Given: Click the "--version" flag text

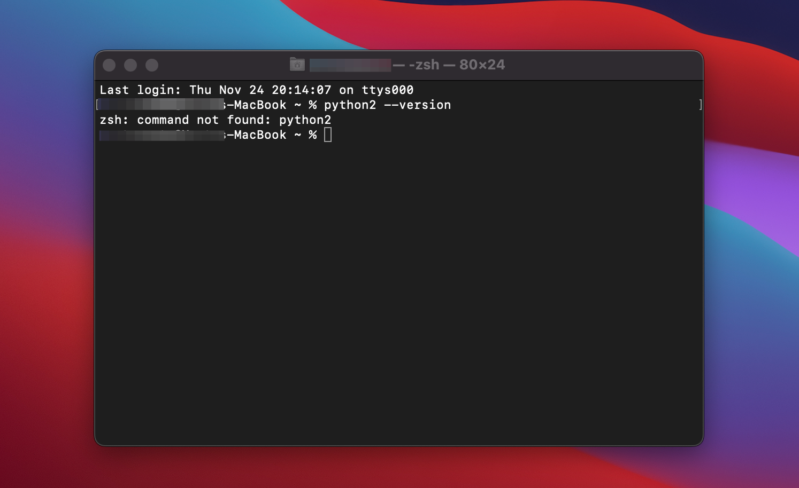Looking at the screenshot, I should coord(417,105).
